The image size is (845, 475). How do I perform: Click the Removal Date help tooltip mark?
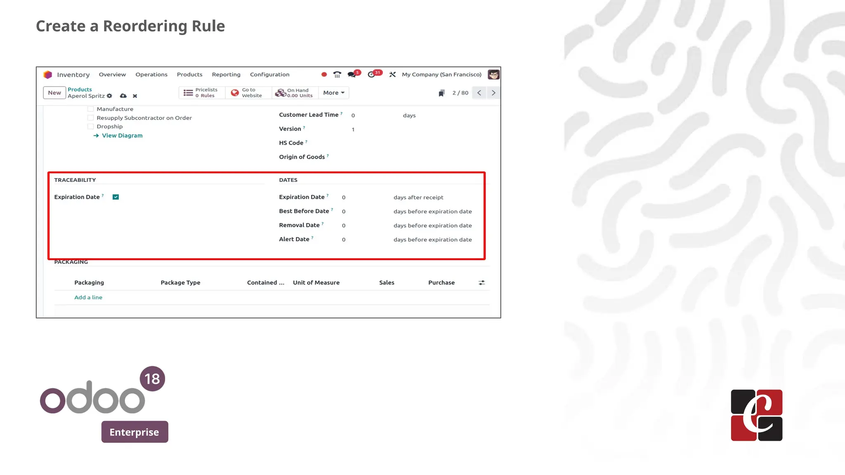(x=323, y=224)
